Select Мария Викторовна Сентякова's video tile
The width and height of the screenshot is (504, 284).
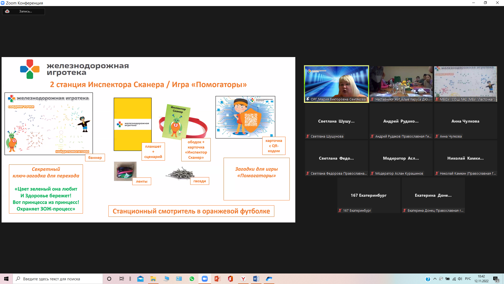(337, 84)
